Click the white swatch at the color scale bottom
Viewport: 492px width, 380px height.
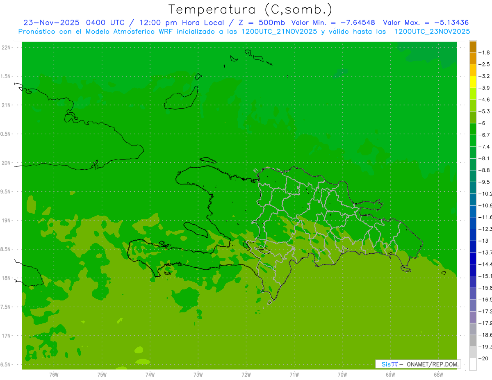click(473, 364)
